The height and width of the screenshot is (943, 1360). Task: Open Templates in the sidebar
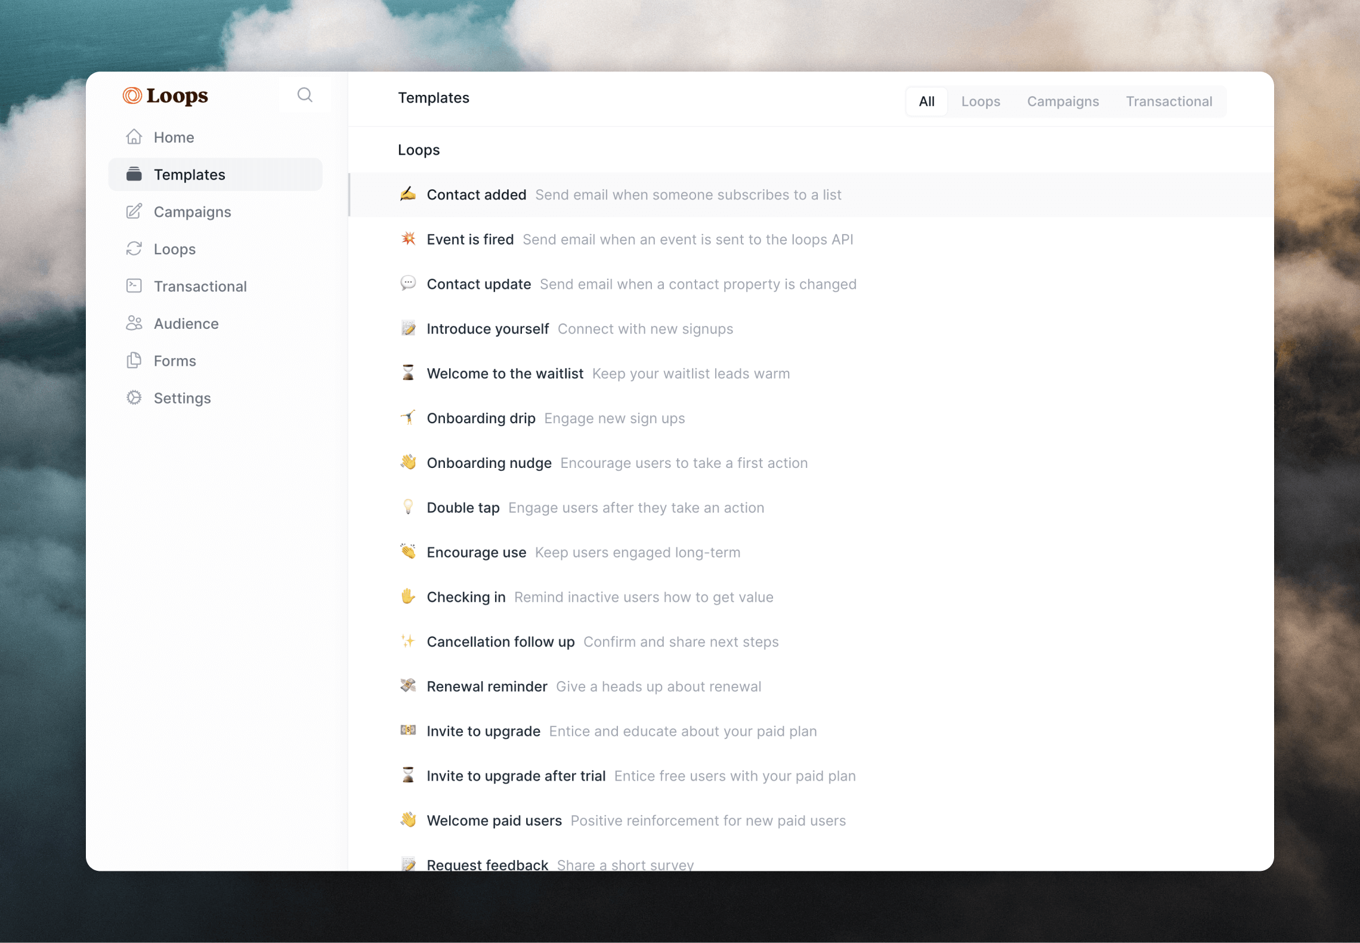pos(215,174)
